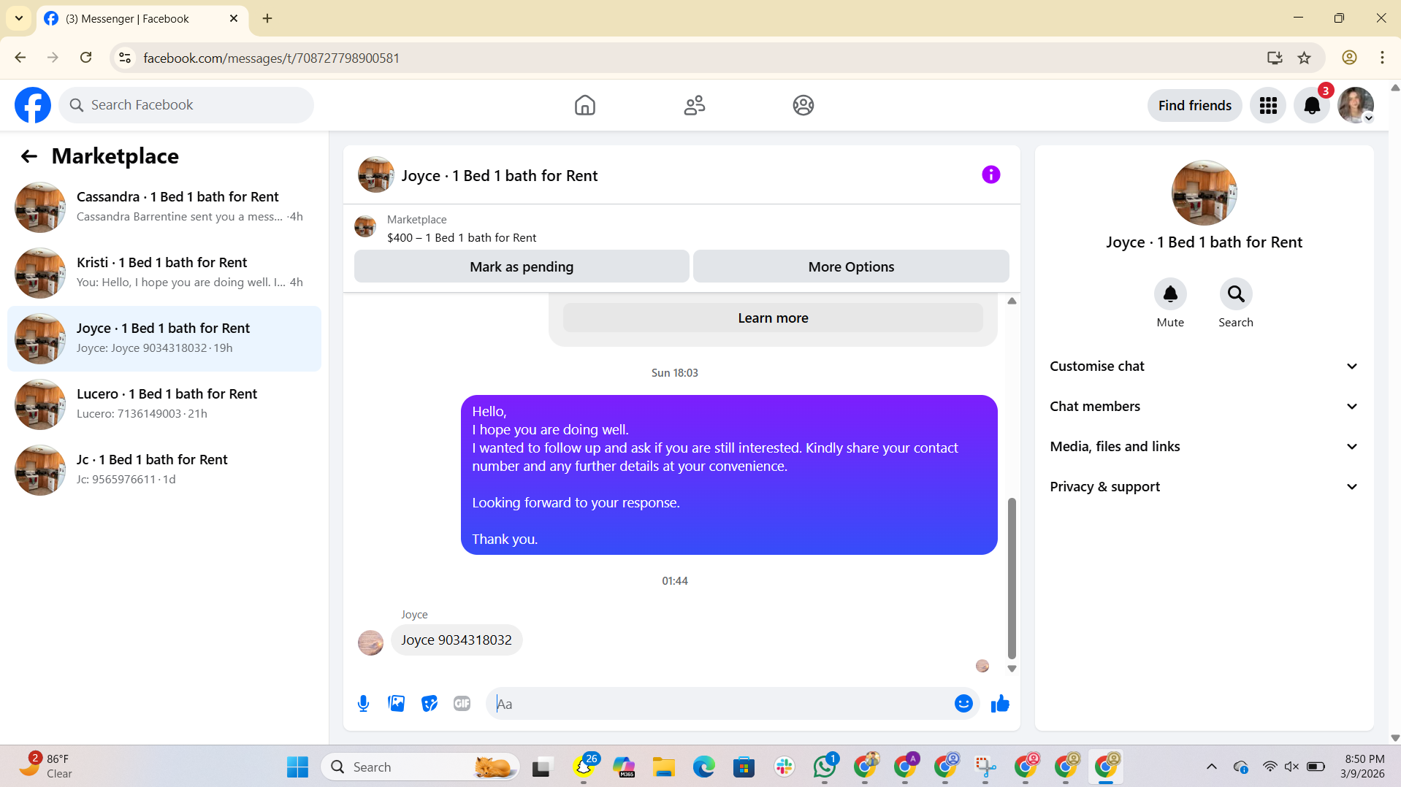Open the $400 1 Bed 1 bath listing link
1401x787 pixels.
[462, 238]
